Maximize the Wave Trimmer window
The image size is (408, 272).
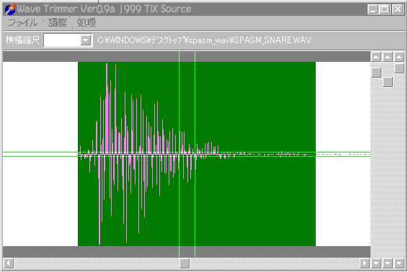384,9
